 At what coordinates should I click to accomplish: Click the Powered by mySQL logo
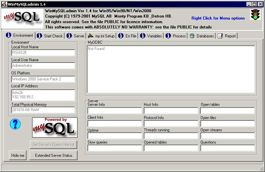tap(55, 127)
